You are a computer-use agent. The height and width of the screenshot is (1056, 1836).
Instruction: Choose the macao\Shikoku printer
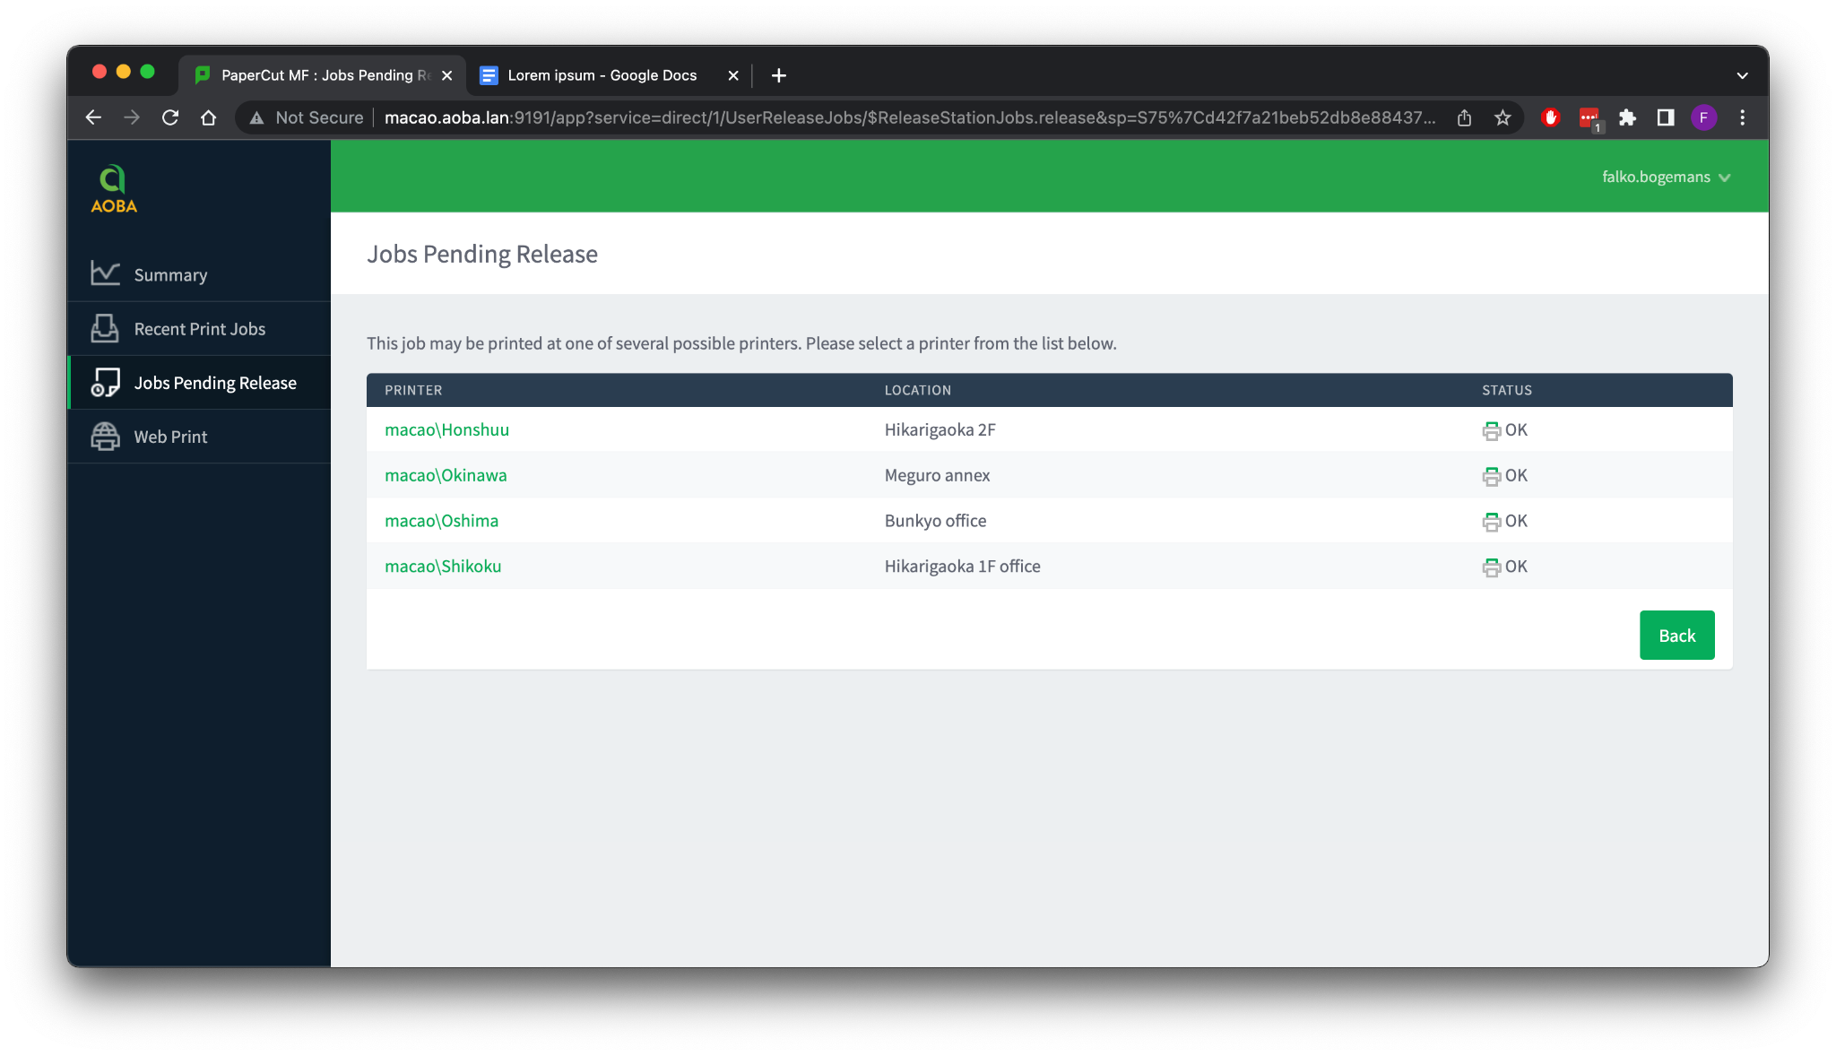click(443, 567)
